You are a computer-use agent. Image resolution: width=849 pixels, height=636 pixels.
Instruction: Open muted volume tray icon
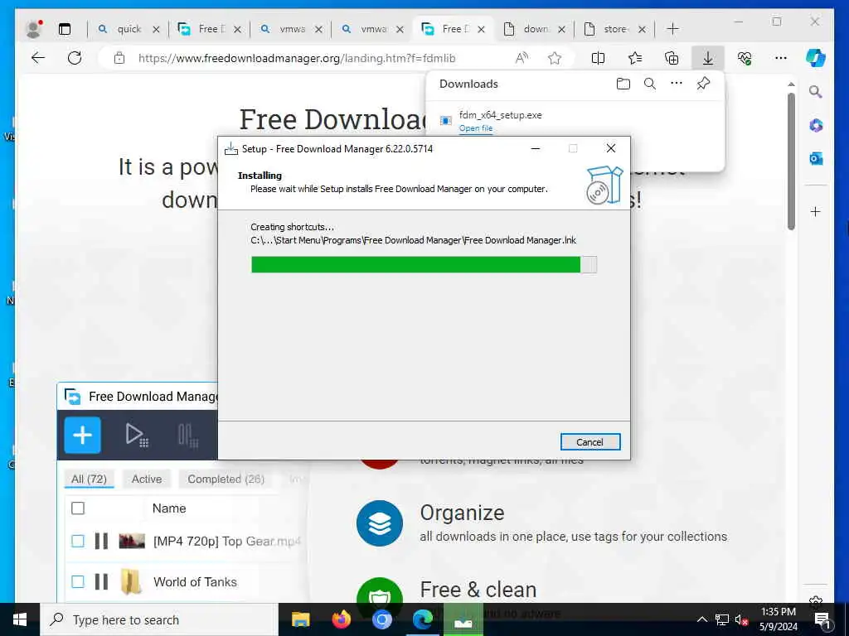(x=742, y=619)
